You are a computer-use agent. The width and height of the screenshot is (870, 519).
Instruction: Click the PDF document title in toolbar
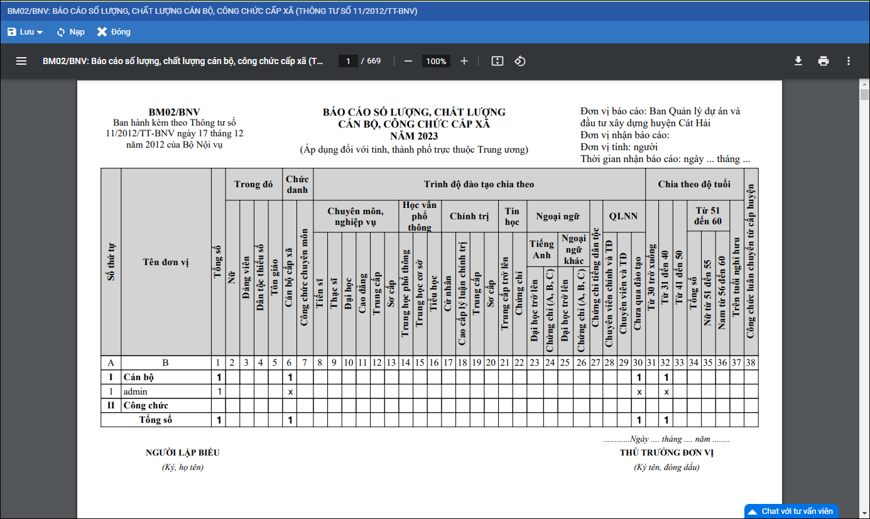[183, 61]
